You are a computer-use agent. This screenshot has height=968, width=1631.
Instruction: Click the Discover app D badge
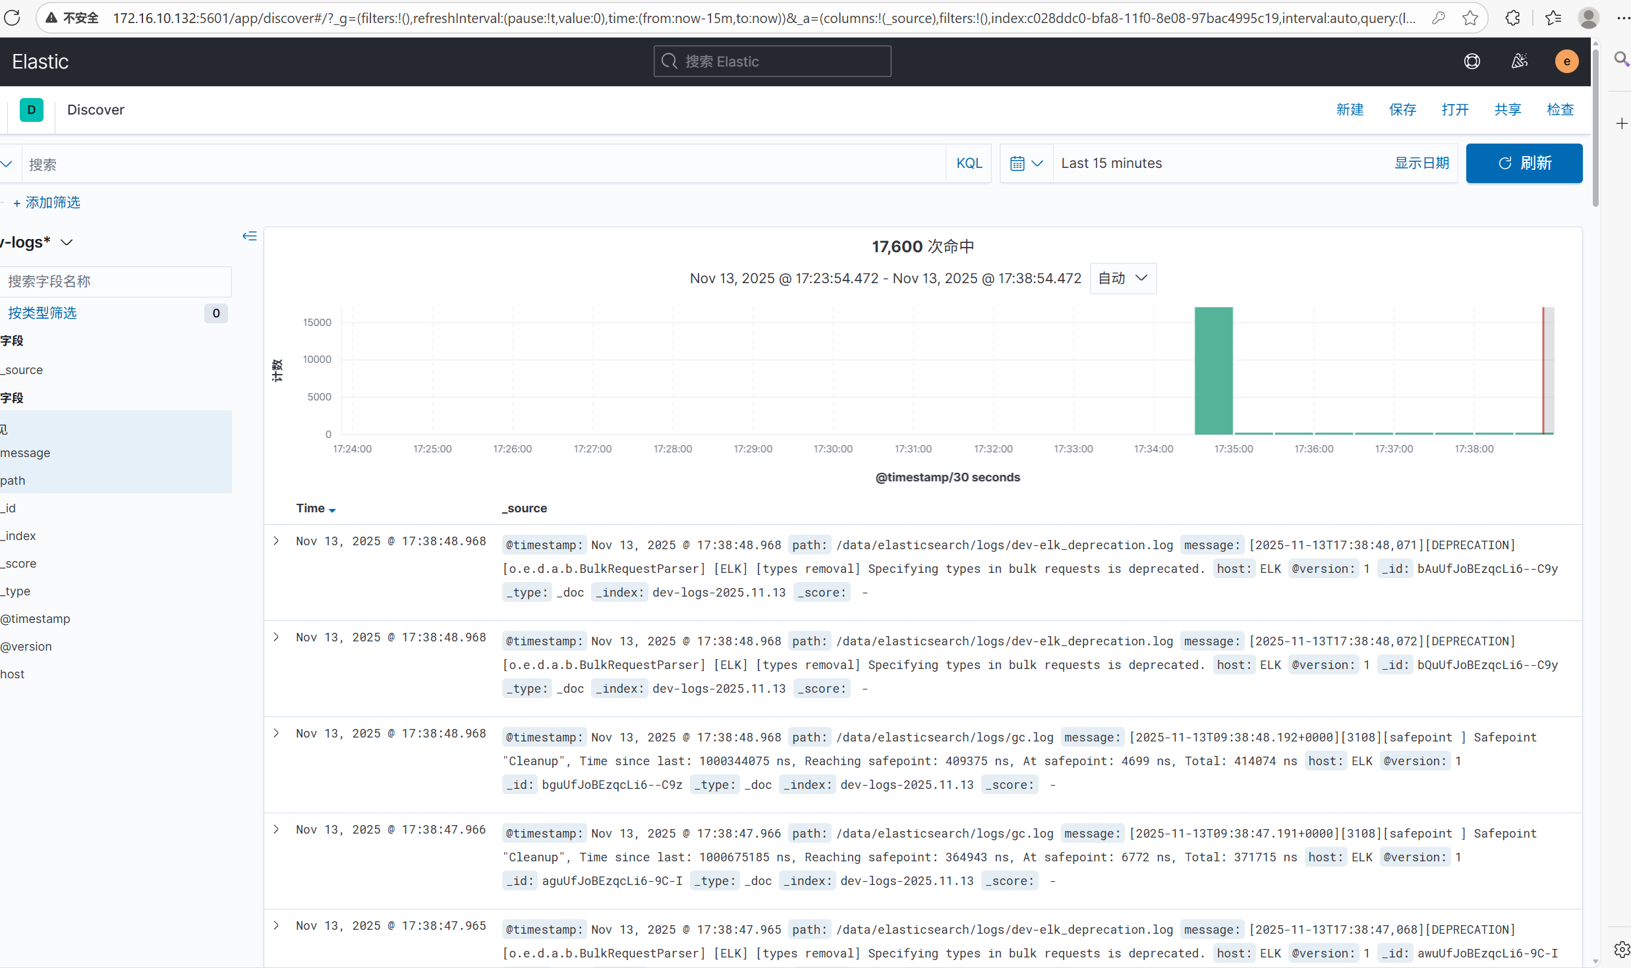pos(31,110)
